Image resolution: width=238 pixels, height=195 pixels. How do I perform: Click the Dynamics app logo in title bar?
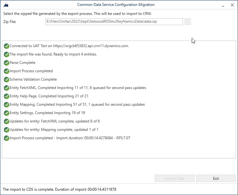click(6, 5)
